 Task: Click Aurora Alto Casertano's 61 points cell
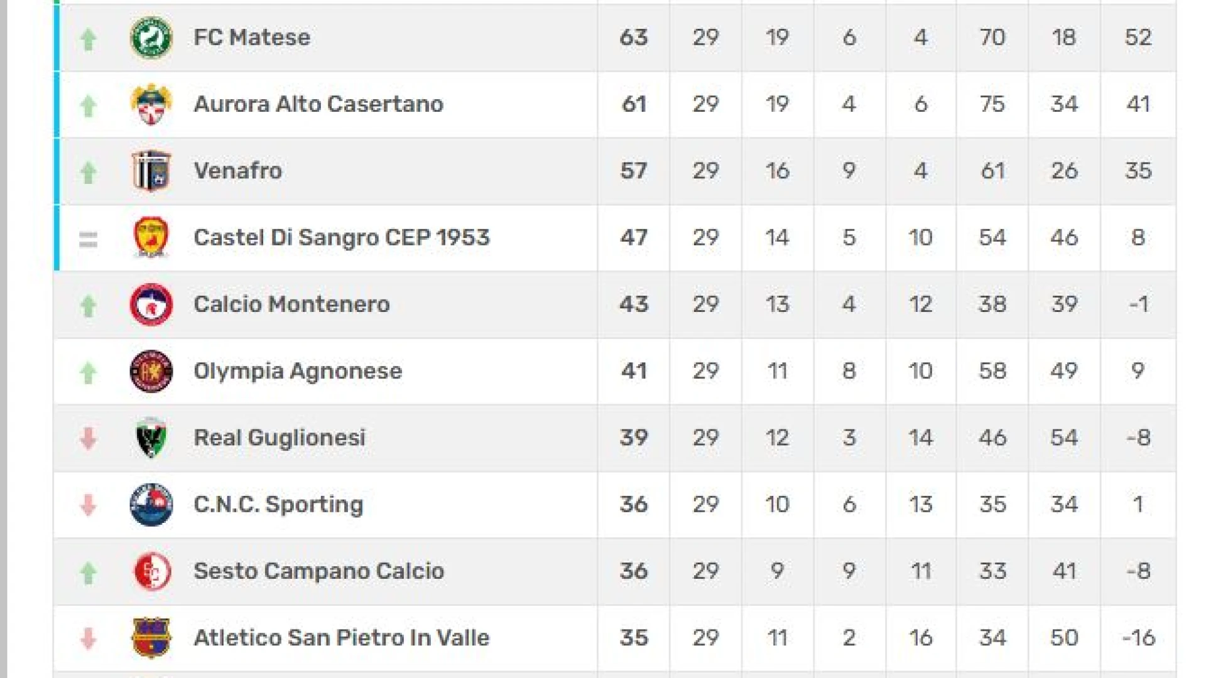634,104
